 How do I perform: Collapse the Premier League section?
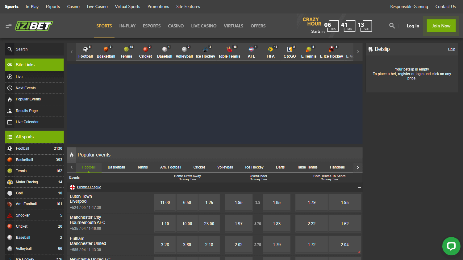point(359,187)
